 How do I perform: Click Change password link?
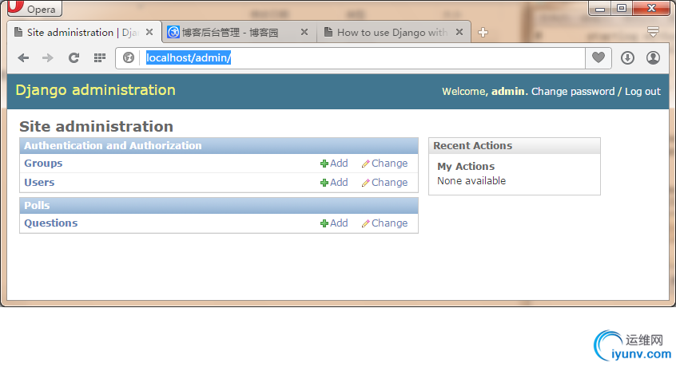(x=573, y=92)
